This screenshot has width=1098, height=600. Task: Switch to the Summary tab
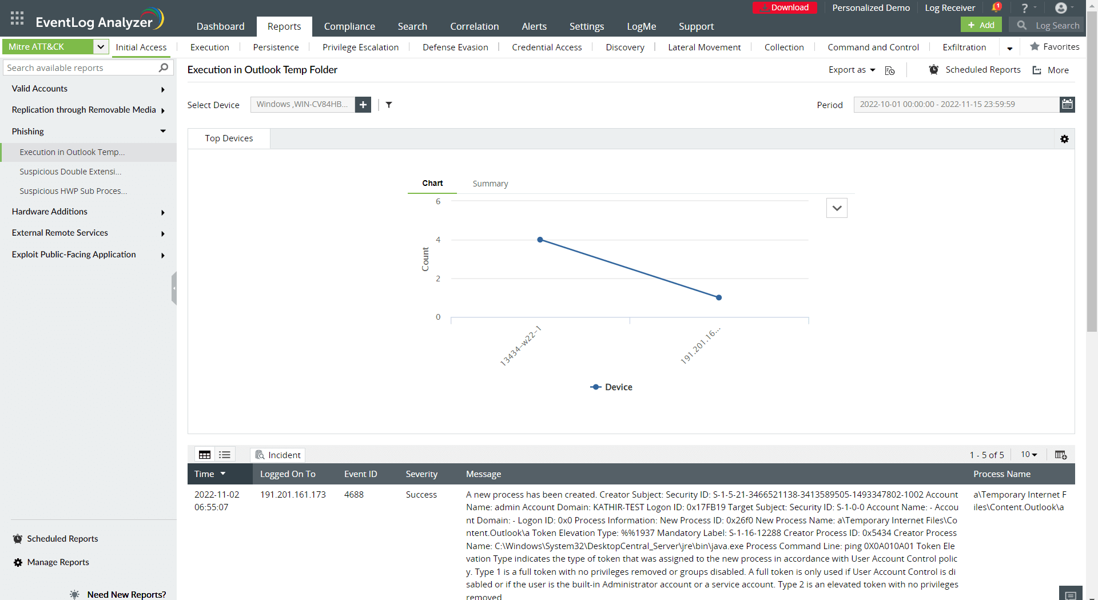click(490, 184)
